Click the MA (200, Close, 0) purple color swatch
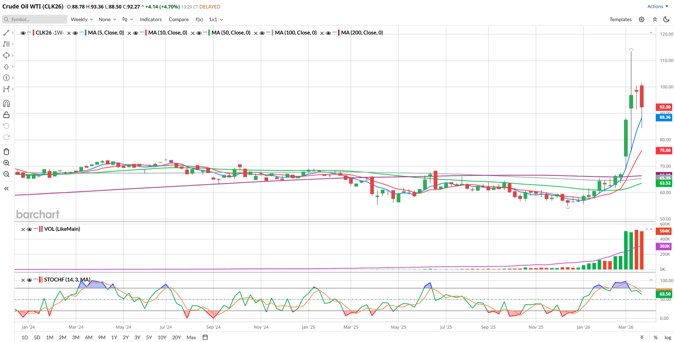Screen dimensions: 674x342 coord(339,33)
